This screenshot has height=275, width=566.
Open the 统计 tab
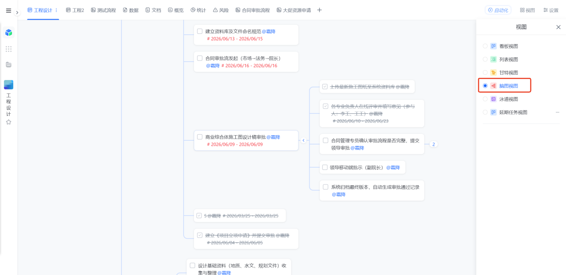point(198,10)
